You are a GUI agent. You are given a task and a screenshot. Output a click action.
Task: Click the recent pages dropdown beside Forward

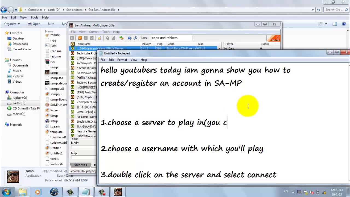pyautogui.click(x=16, y=10)
